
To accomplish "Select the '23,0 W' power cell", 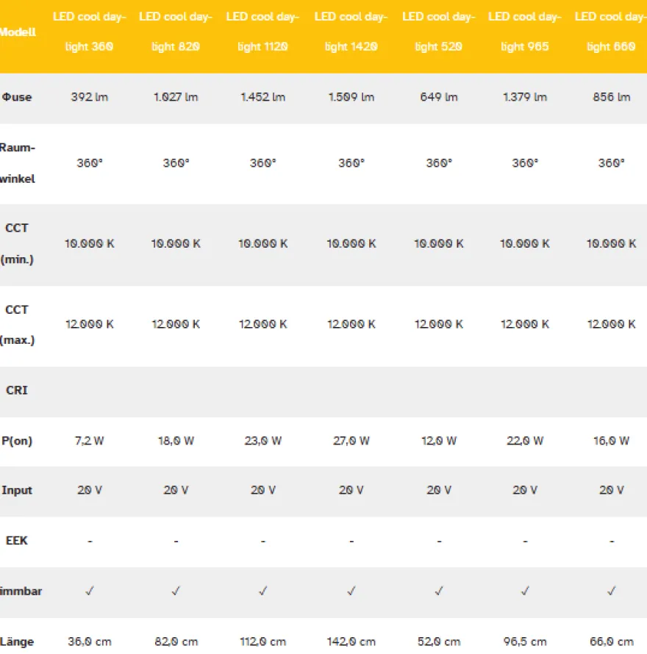I will [x=262, y=441].
